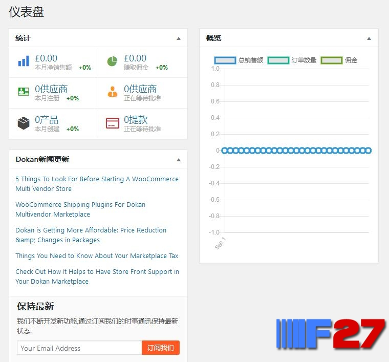Viewport: 389px width, 362px height.
Task: Click the 0提款 pending withdrawals stat
Action: pos(136,120)
